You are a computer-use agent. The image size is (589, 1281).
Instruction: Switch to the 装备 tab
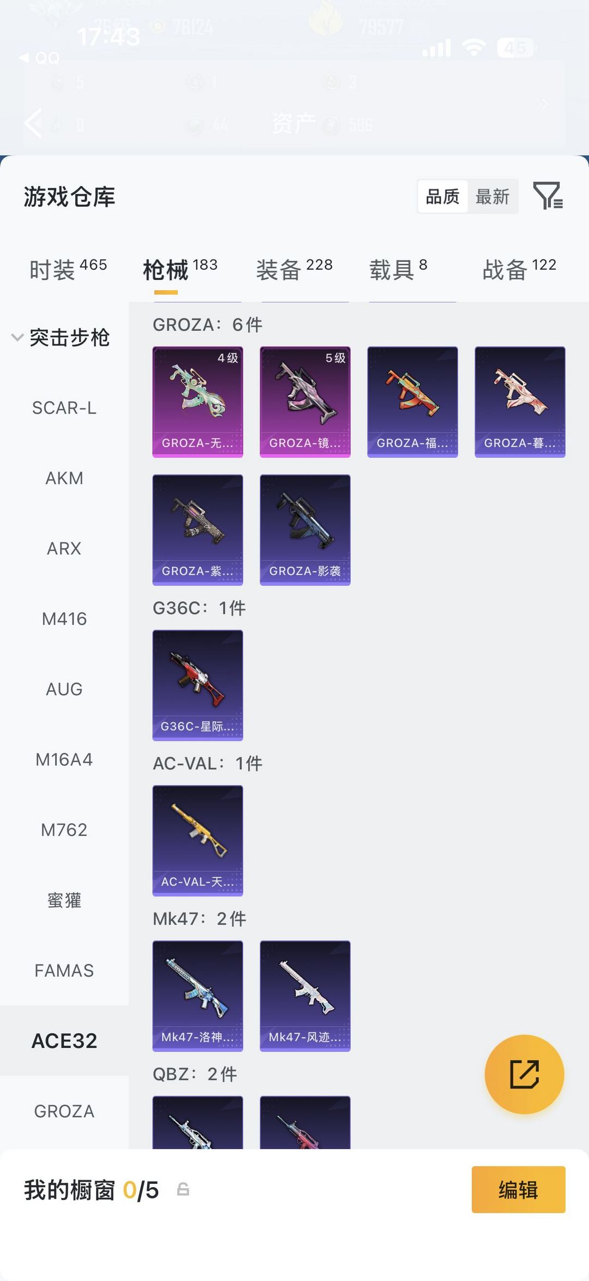[294, 270]
